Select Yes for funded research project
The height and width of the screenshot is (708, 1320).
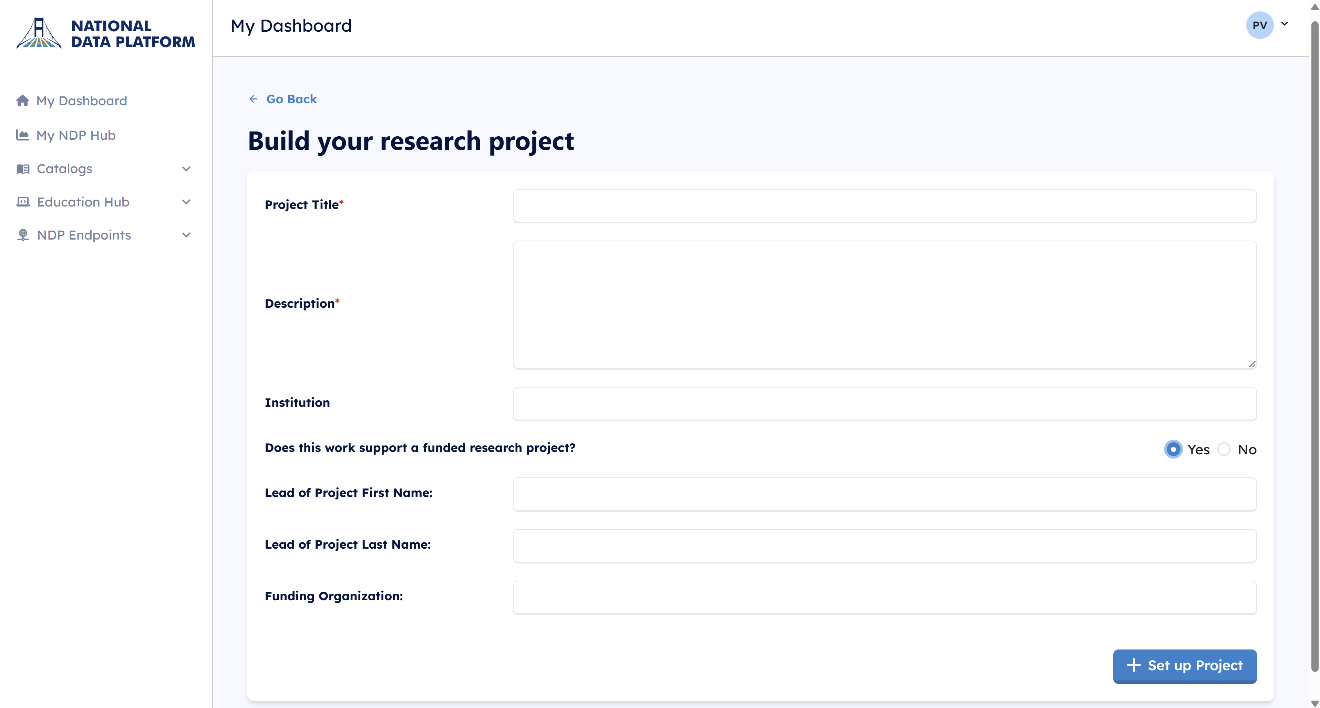pos(1173,450)
